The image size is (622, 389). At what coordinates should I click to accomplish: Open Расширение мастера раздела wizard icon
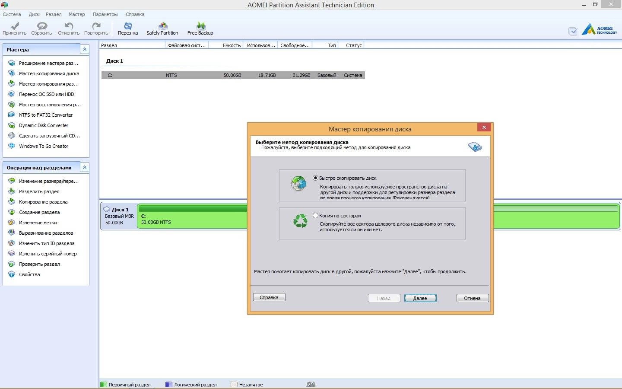coord(12,63)
